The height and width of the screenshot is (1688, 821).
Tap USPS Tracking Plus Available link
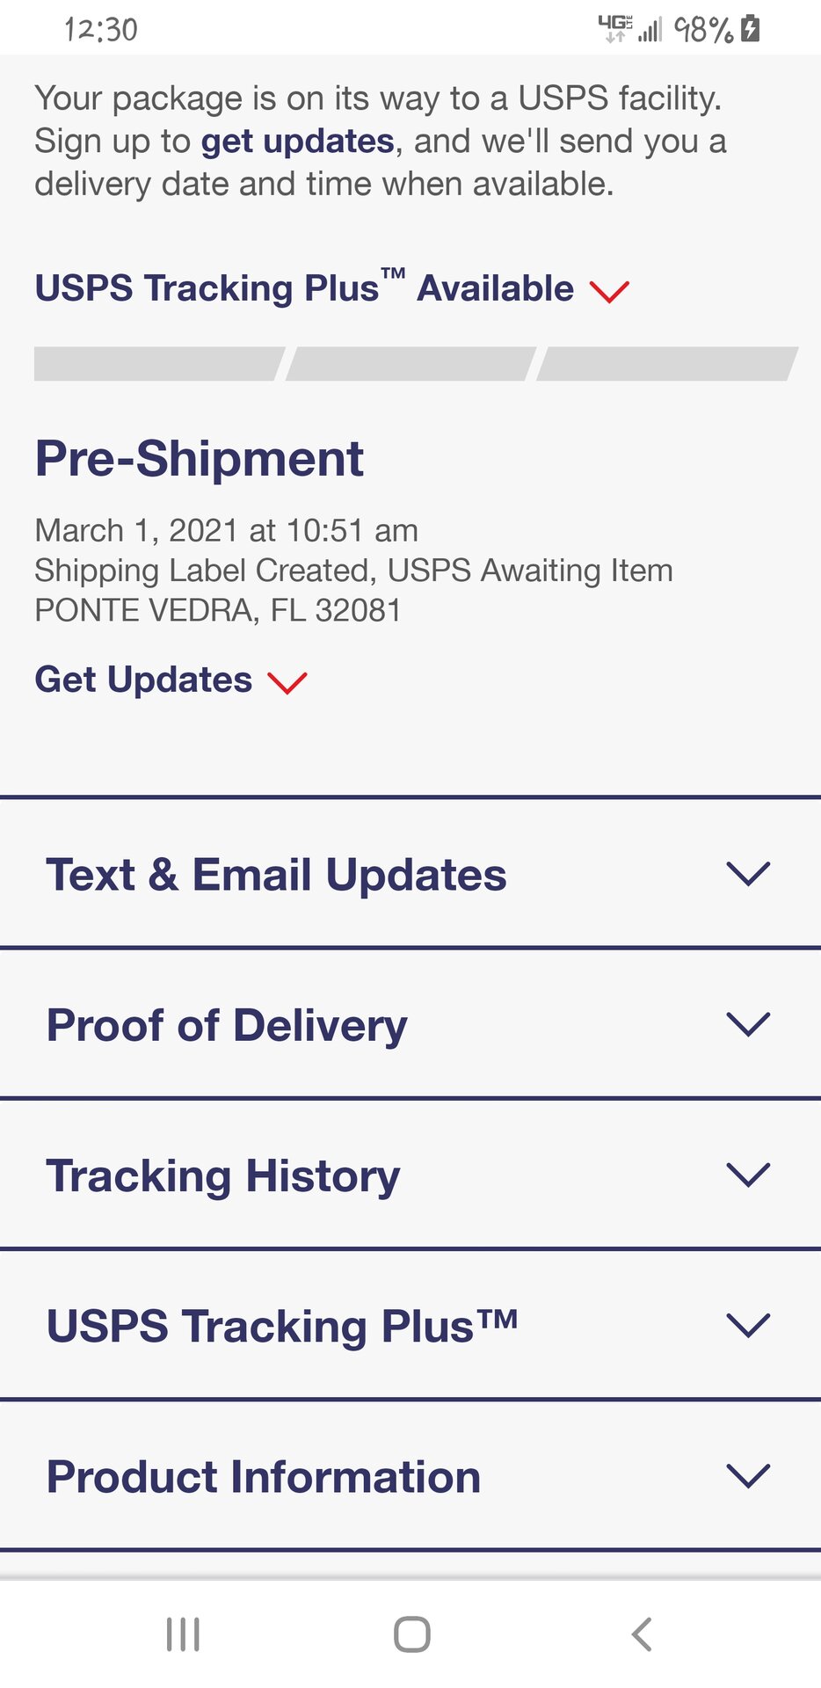click(304, 288)
